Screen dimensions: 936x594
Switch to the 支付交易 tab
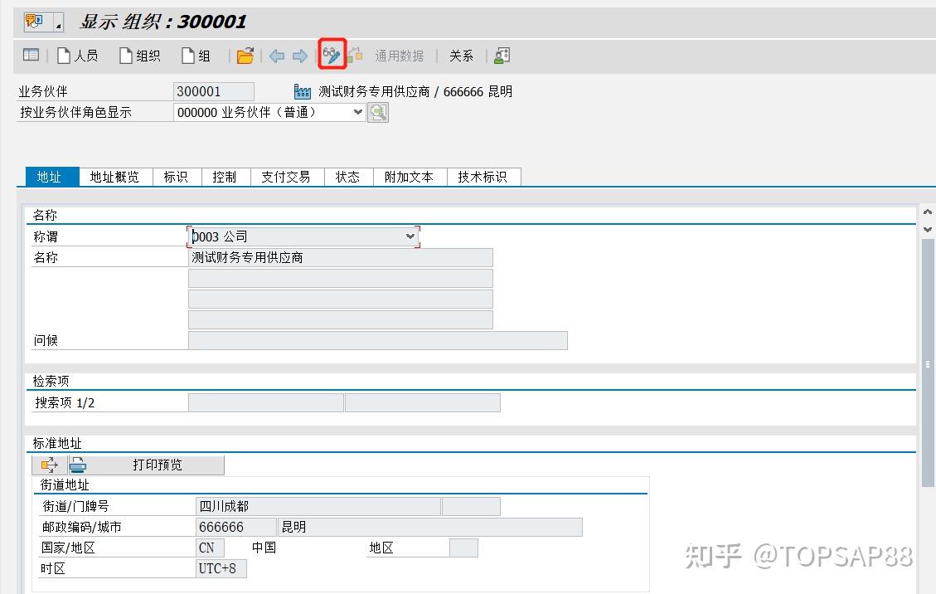[287, 176]
